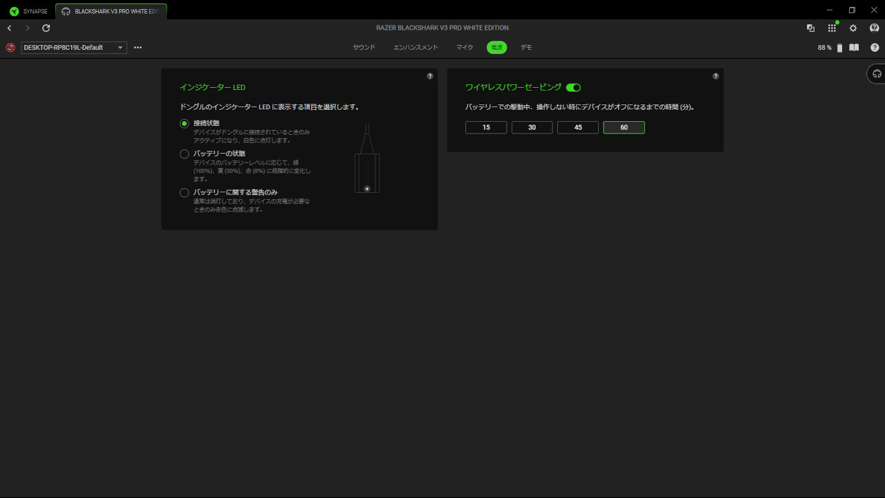Open the three-dot profile options menu
Image resolution: width=885 pixels, height=498 pixels.
138,48
